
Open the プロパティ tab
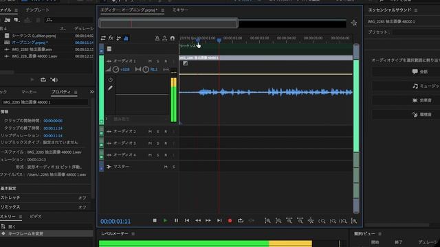click(x=61, y=92)
